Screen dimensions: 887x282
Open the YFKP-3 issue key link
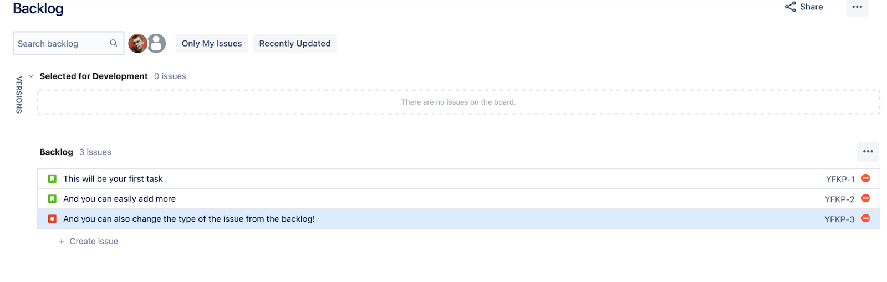click(839, 219)
